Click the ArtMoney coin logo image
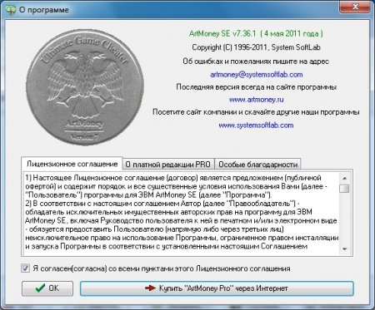Image resolution: width=375 pixels, height=310 pixels. [85, 88]
